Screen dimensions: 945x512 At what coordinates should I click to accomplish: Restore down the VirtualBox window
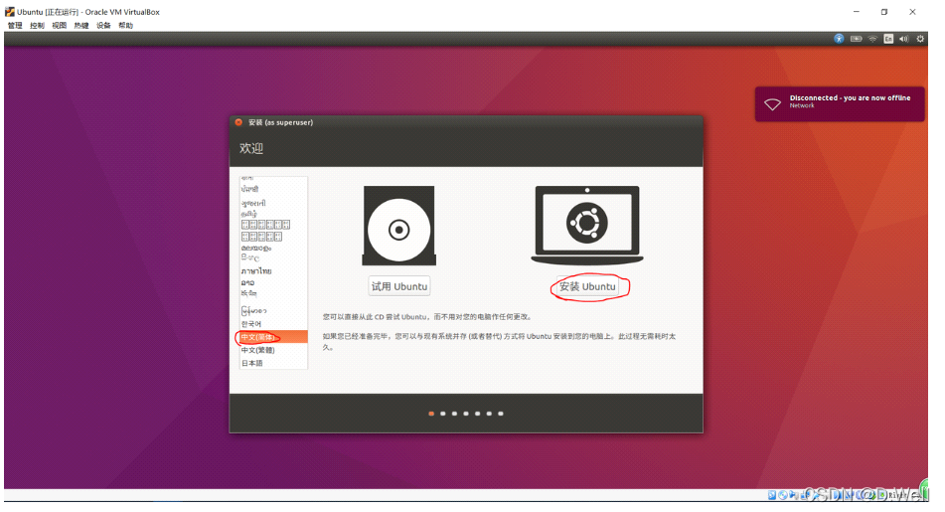(x=884, y=12)
